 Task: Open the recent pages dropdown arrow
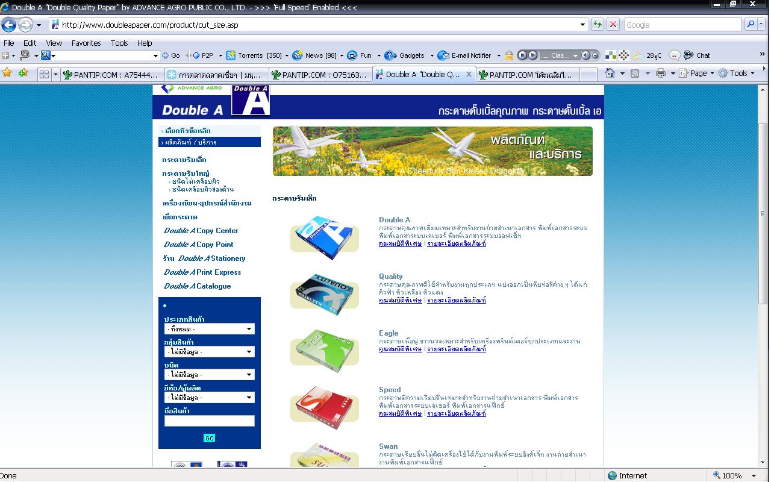(39, 25)
